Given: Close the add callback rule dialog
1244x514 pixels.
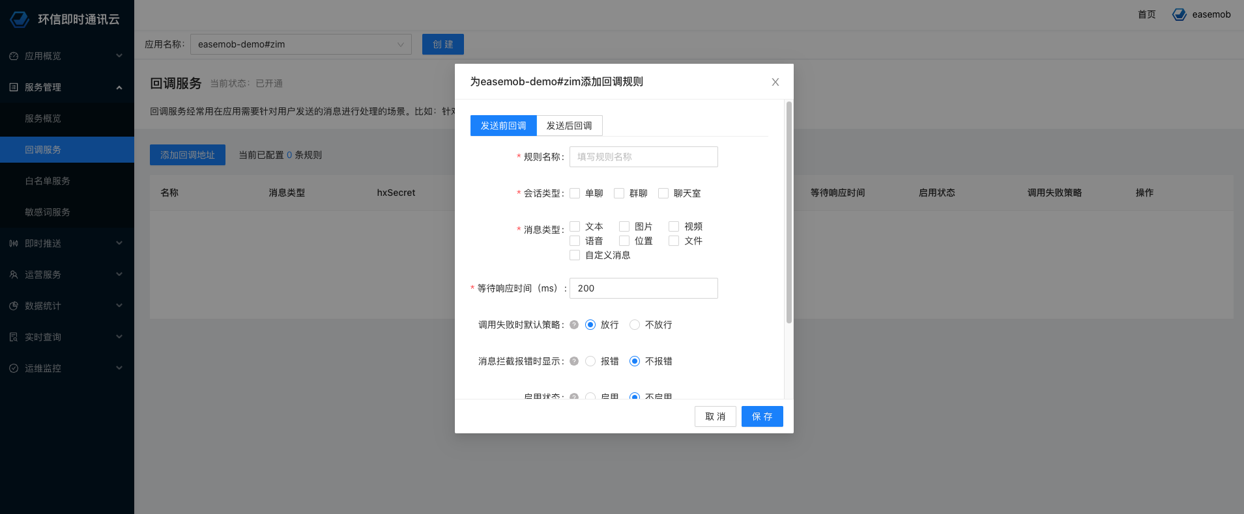Looking at the screenshot, I should (775, 82).
